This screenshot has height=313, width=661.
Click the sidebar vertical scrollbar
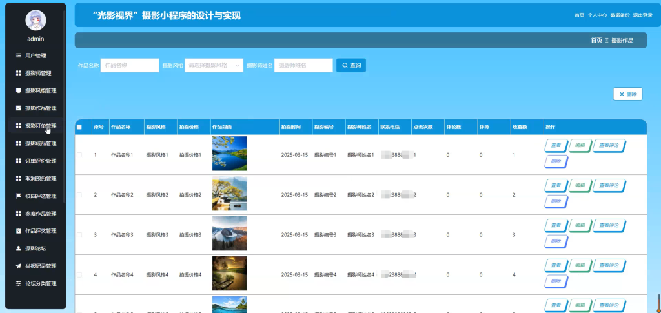(64, 107)
